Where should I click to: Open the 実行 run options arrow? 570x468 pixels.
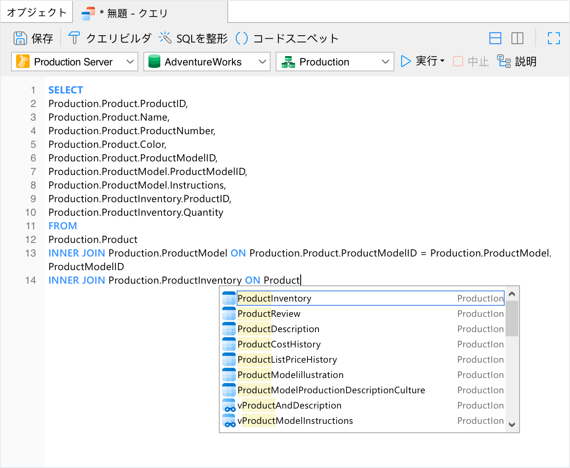coord(442,61)
